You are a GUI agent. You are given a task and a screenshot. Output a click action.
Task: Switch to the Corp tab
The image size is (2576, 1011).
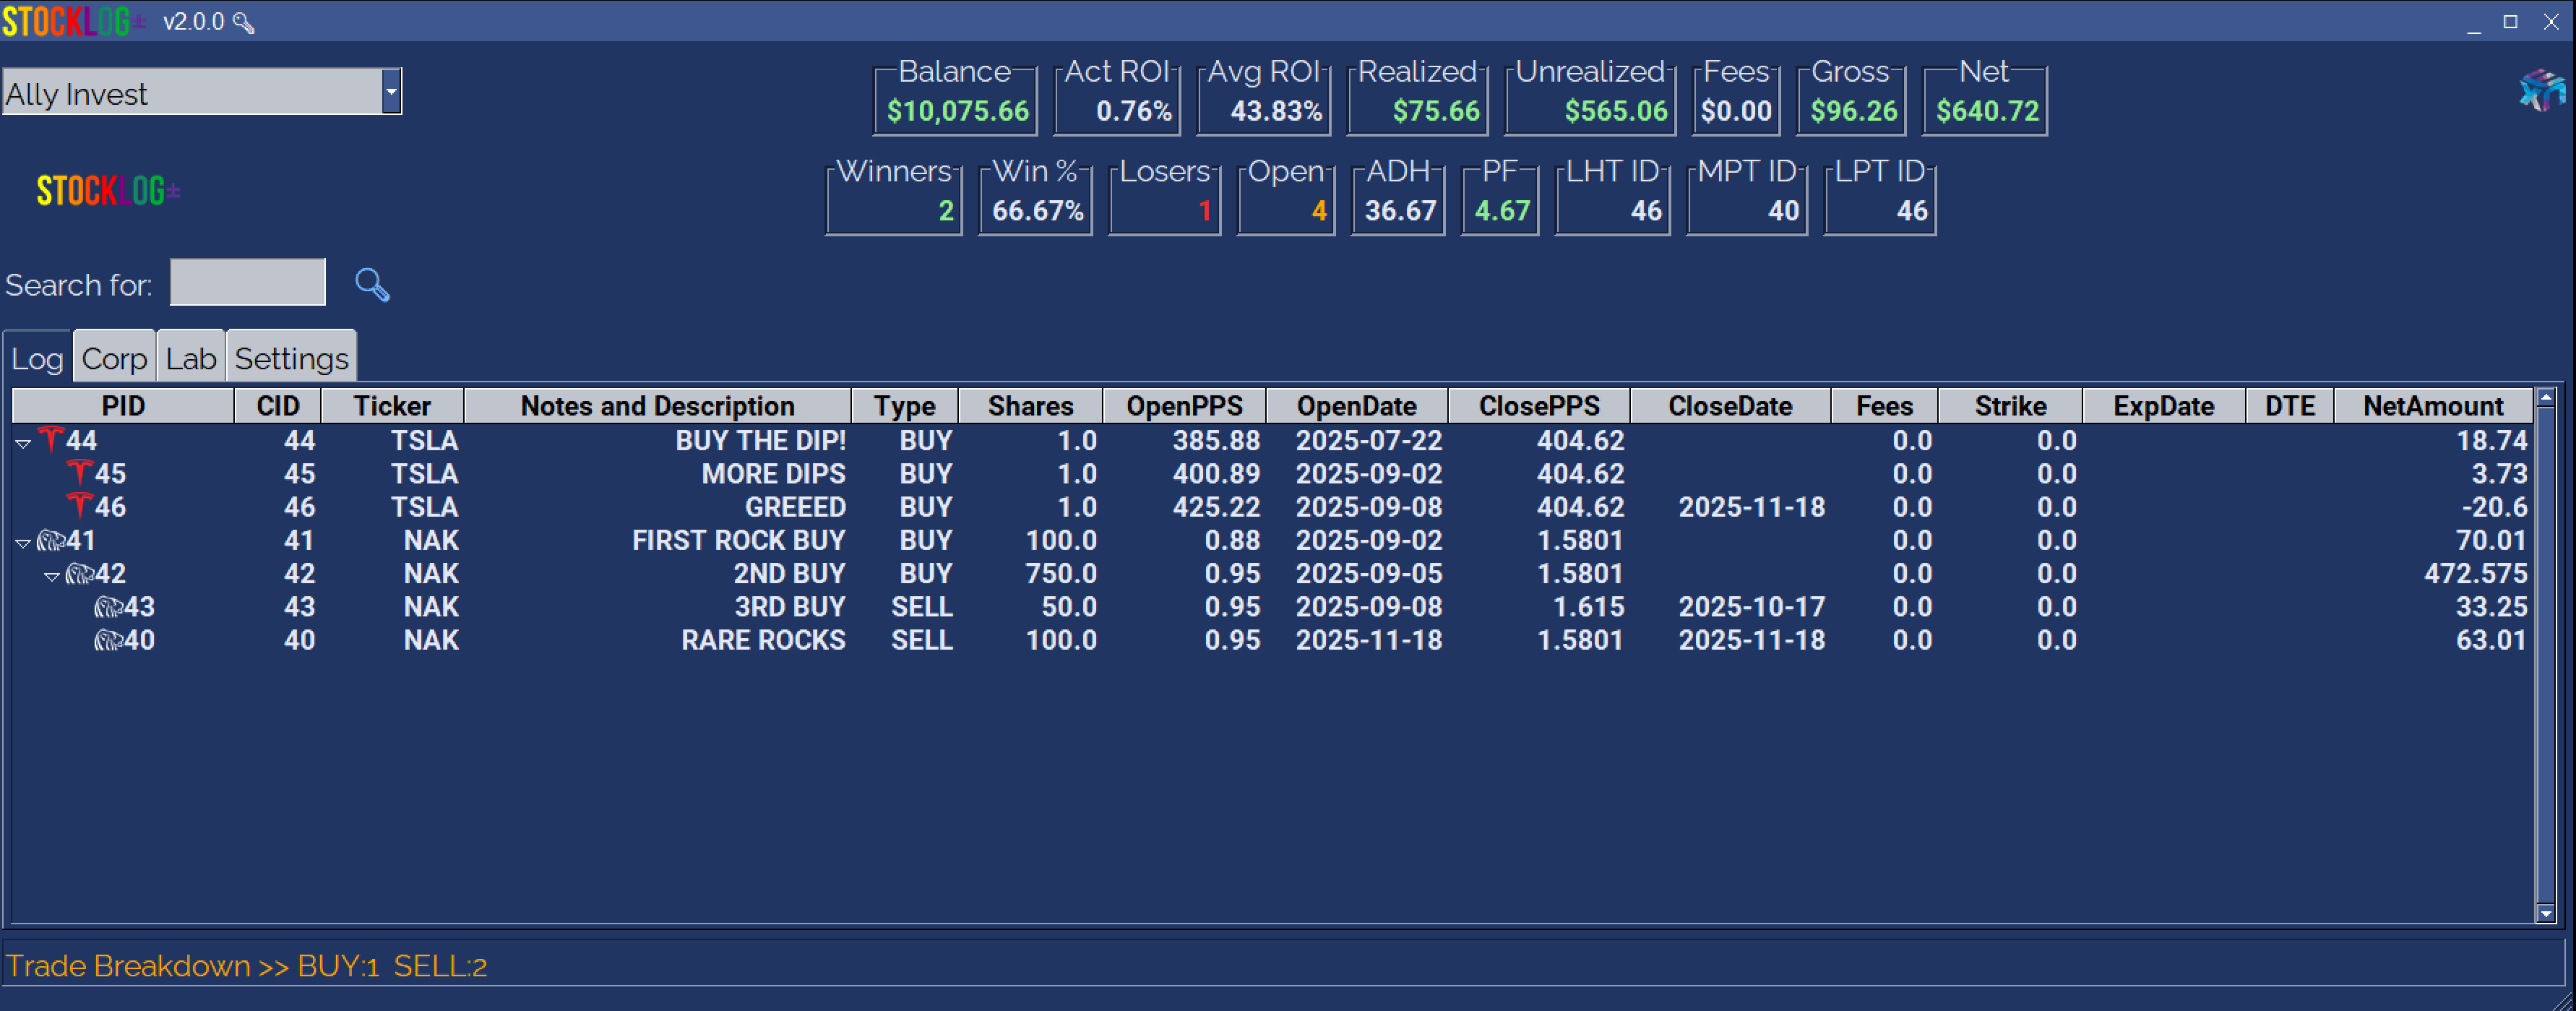114,358
